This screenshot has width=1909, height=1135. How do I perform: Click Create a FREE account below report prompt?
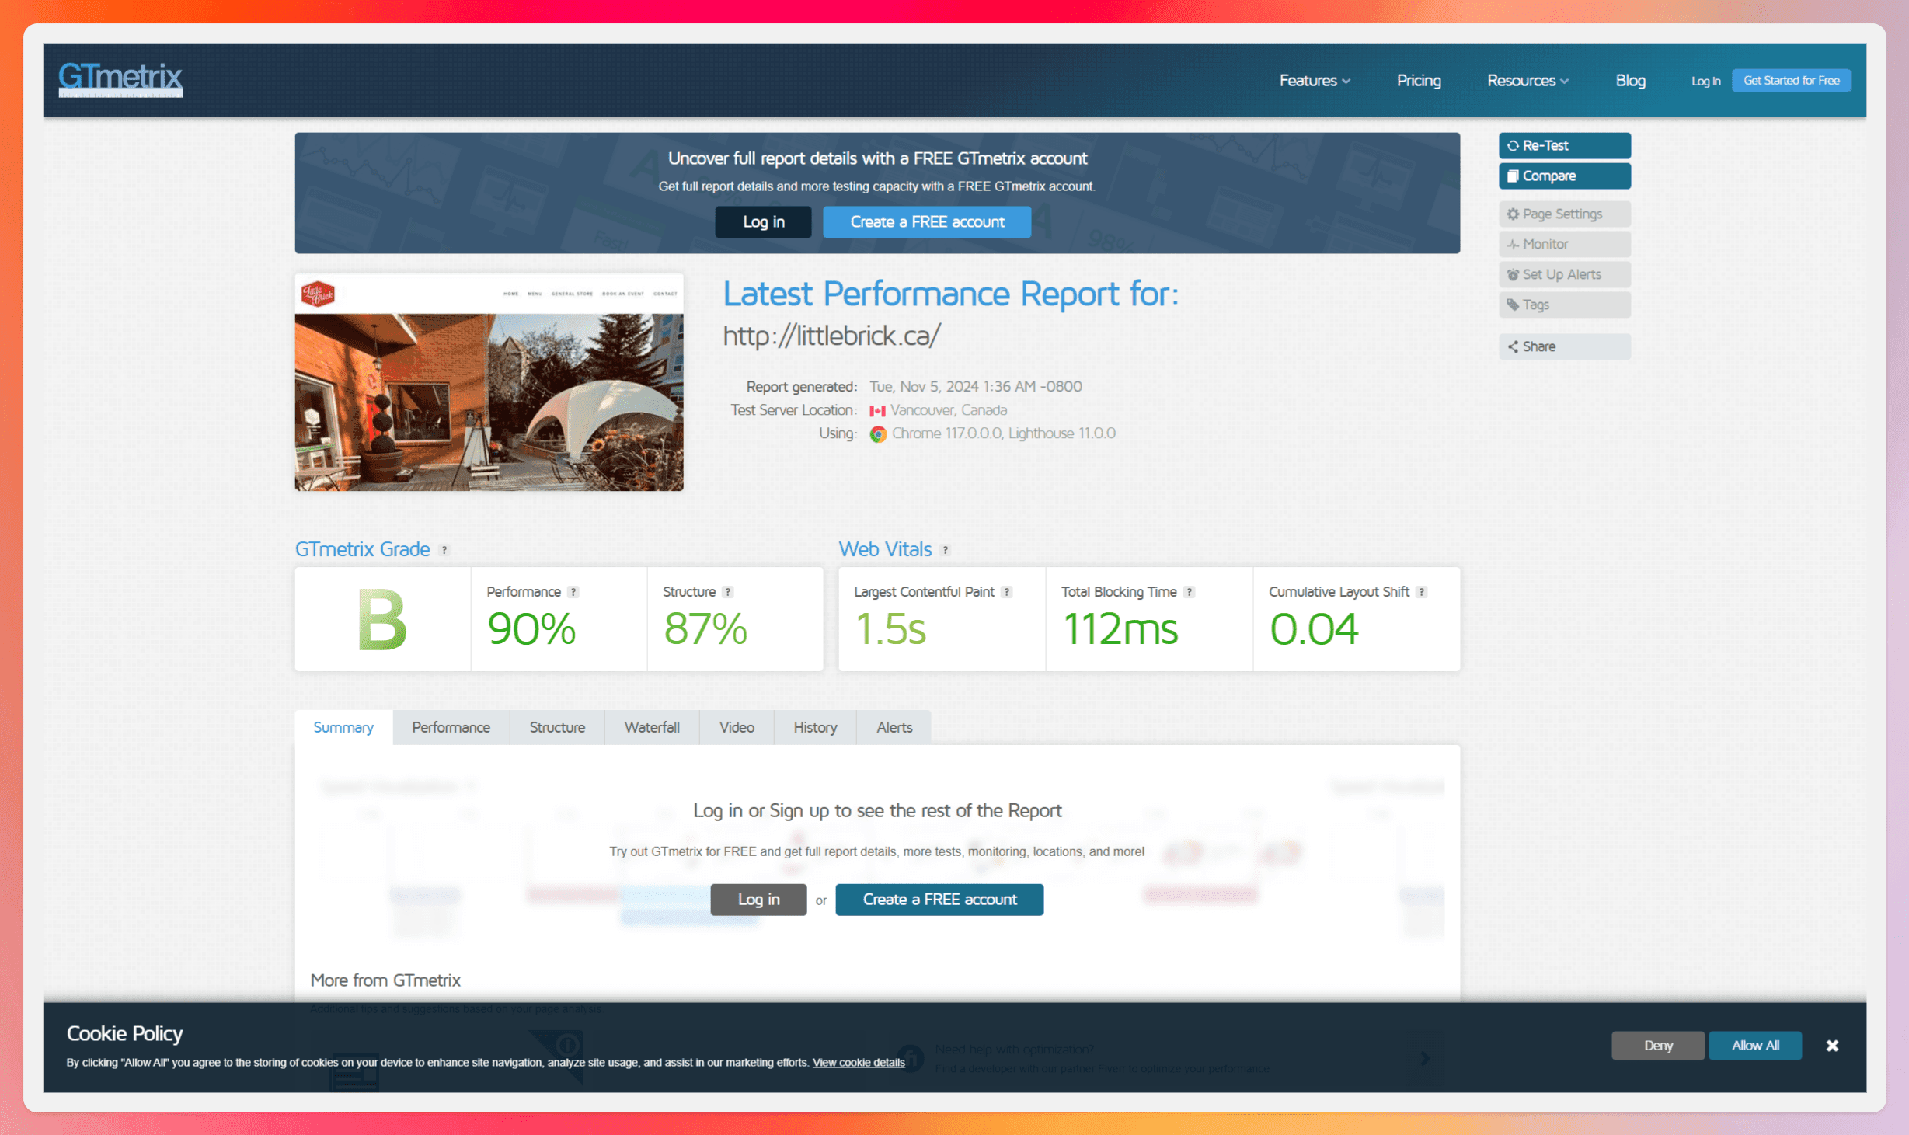point(939,900)
